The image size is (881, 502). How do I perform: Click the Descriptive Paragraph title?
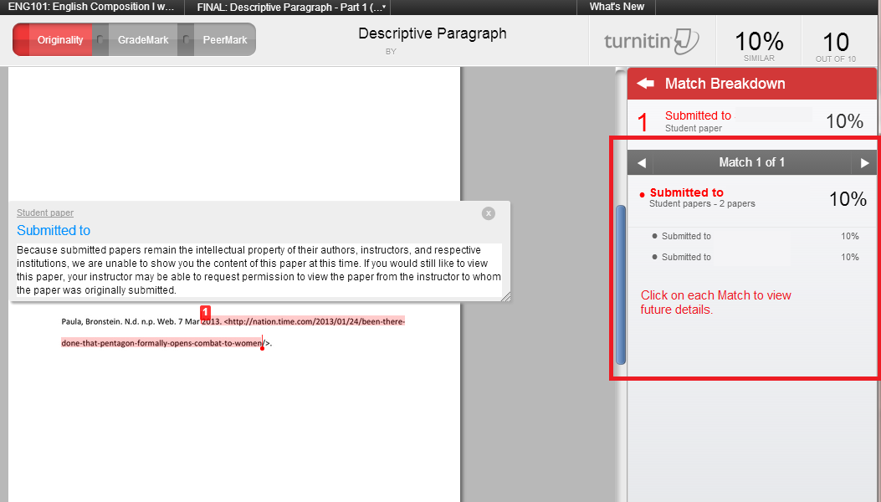[x=433, y=33]
